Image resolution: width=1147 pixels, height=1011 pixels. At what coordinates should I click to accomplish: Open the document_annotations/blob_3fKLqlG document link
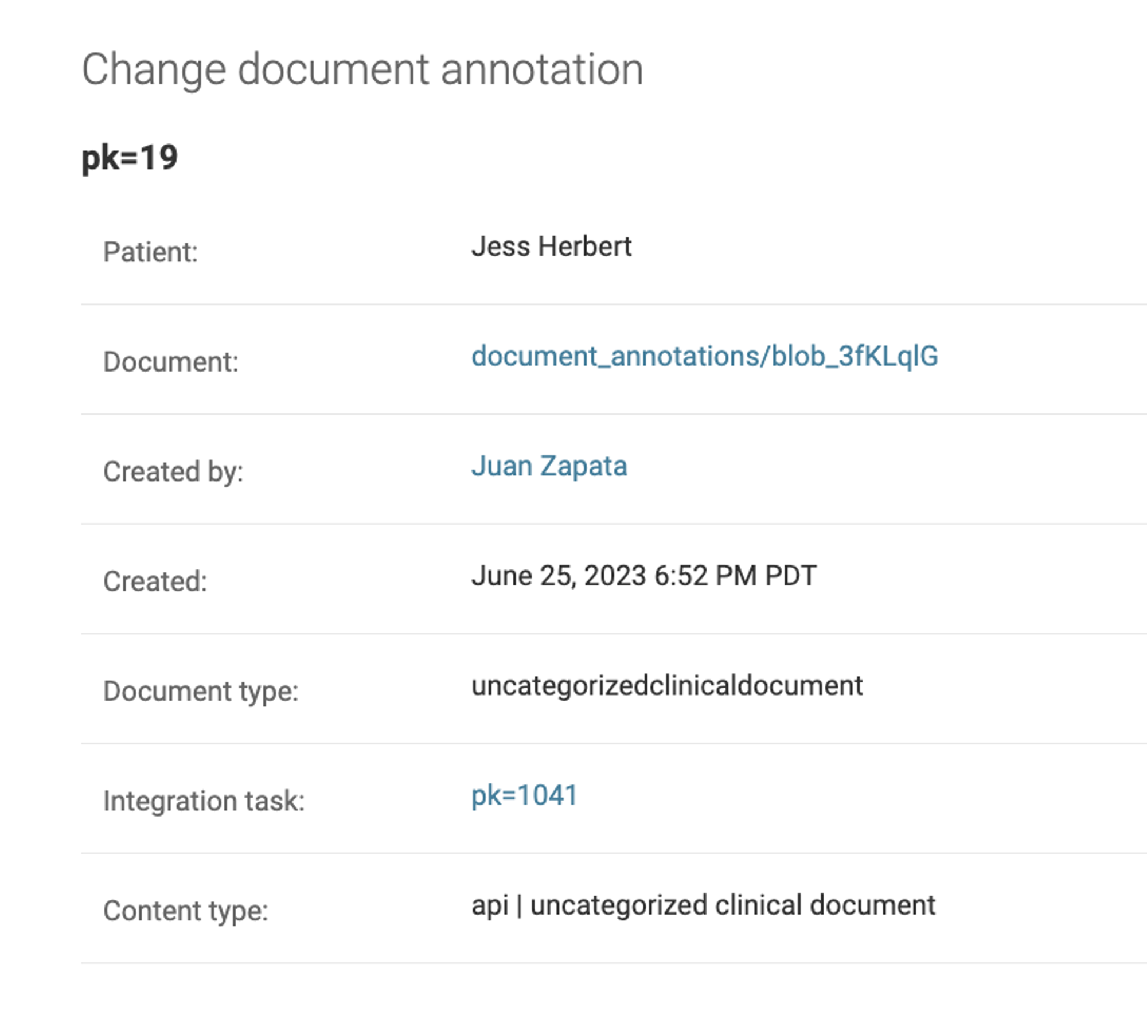[x=704, y=357]
